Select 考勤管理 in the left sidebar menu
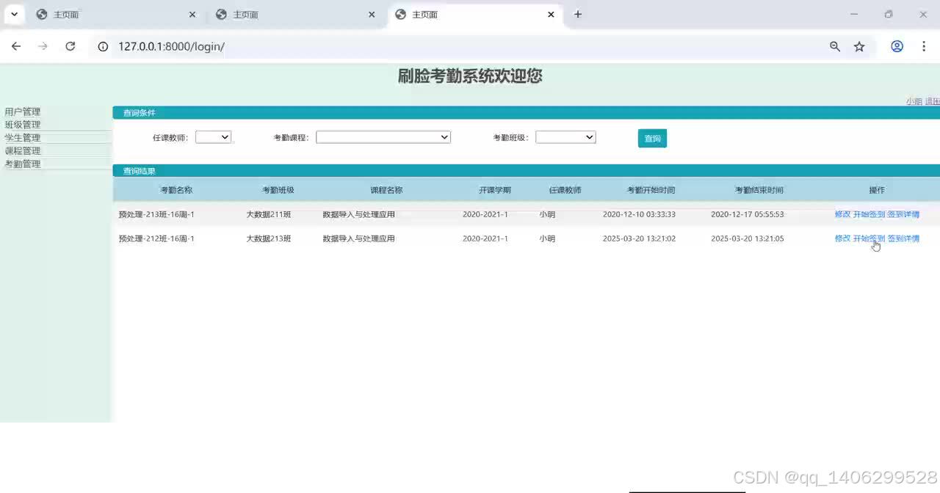 (23, 163)
